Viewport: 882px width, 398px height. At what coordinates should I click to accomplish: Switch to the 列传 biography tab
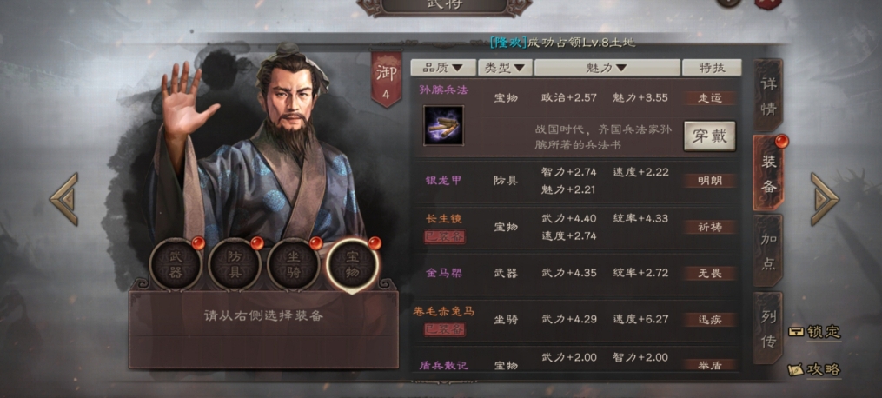click(x=768, y=328)
